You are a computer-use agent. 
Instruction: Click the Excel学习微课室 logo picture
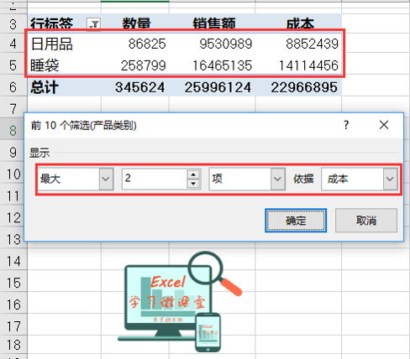coord(180,301)
